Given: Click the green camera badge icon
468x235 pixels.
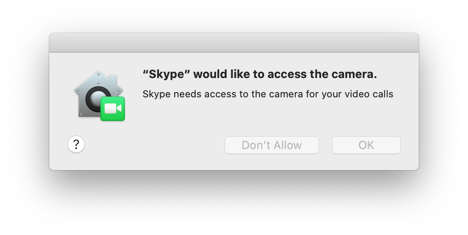Looking at the screenshot, I should coord(113,109).
